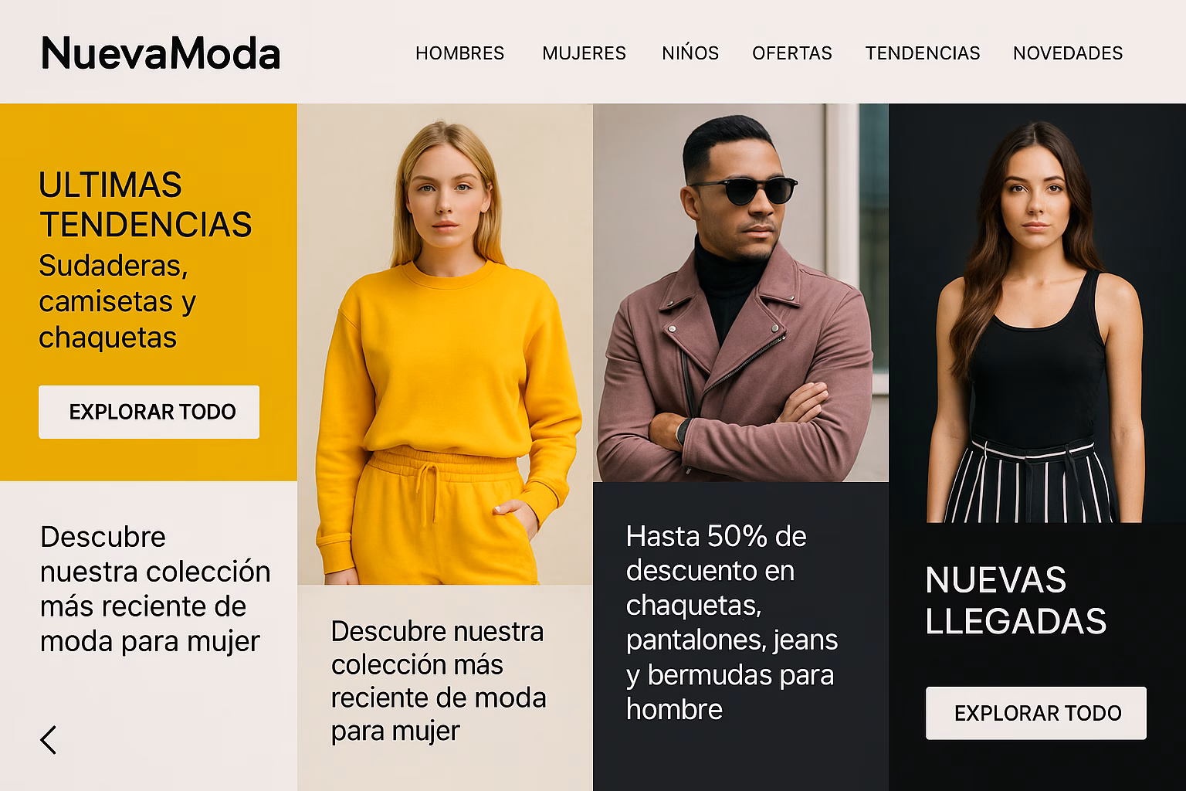Select the yellow sweatshirt model photo

[x=445, y=345]
